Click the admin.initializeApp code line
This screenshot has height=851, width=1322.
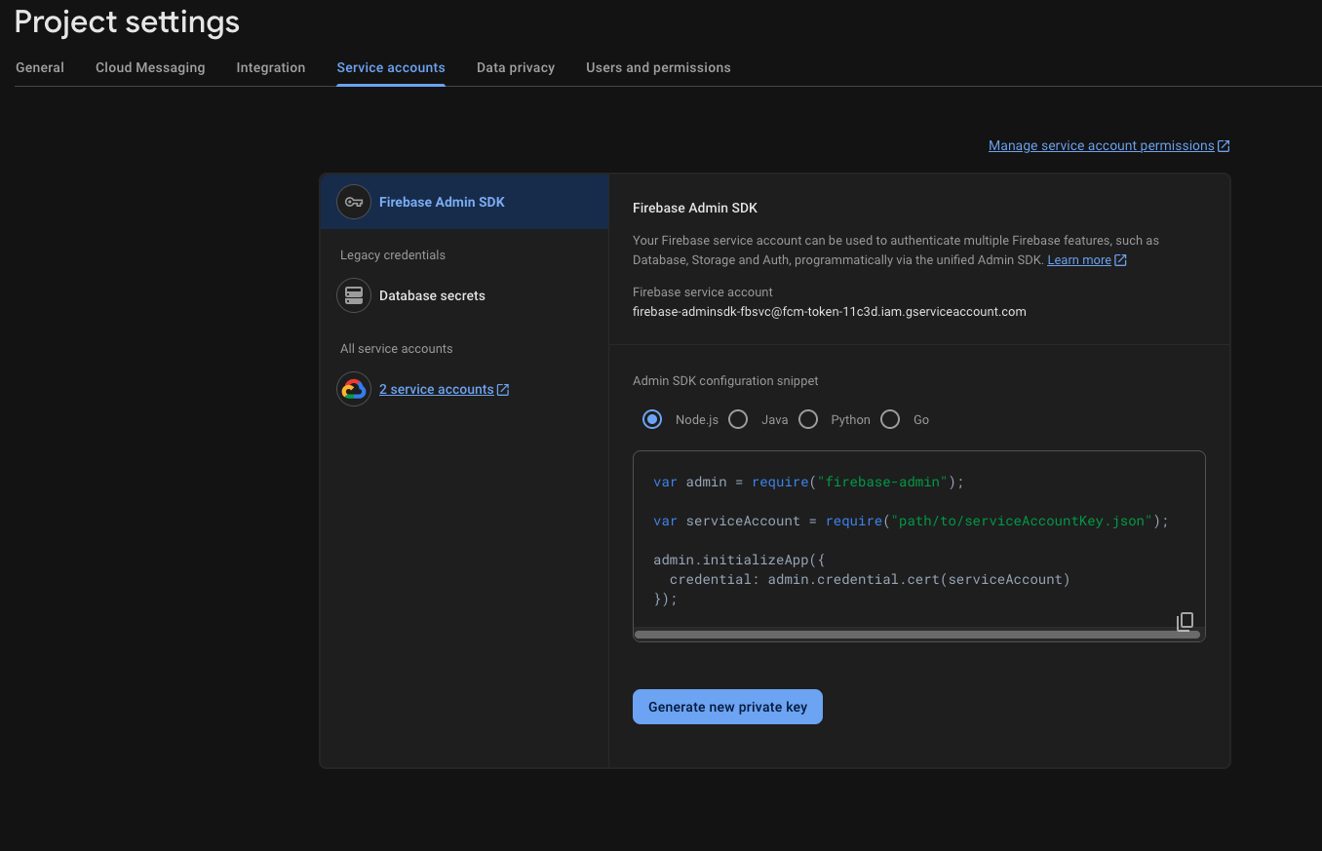[x=740, y=560]
